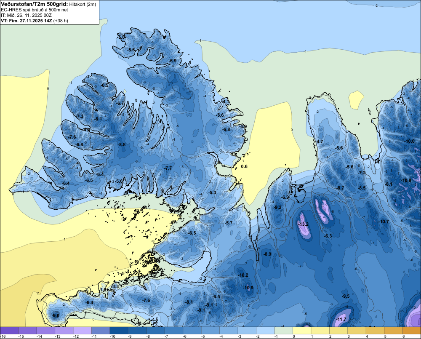Click the -5.3 temperature label
Screen dimensions: 421x339
212,192
